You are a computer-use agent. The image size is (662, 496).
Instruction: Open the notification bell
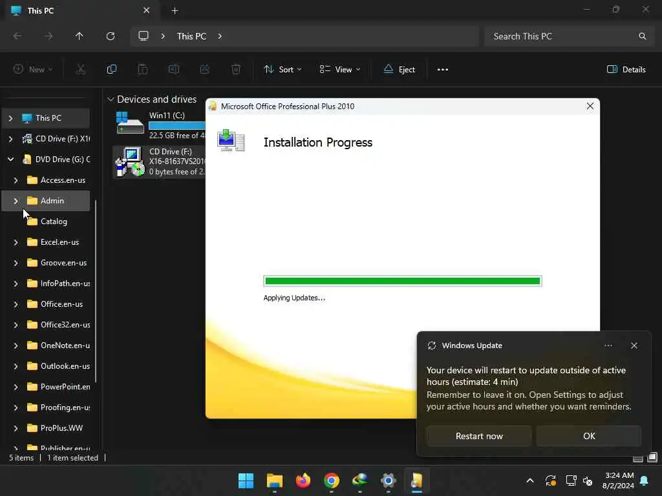pyautogui.click(x=645, y=480)
